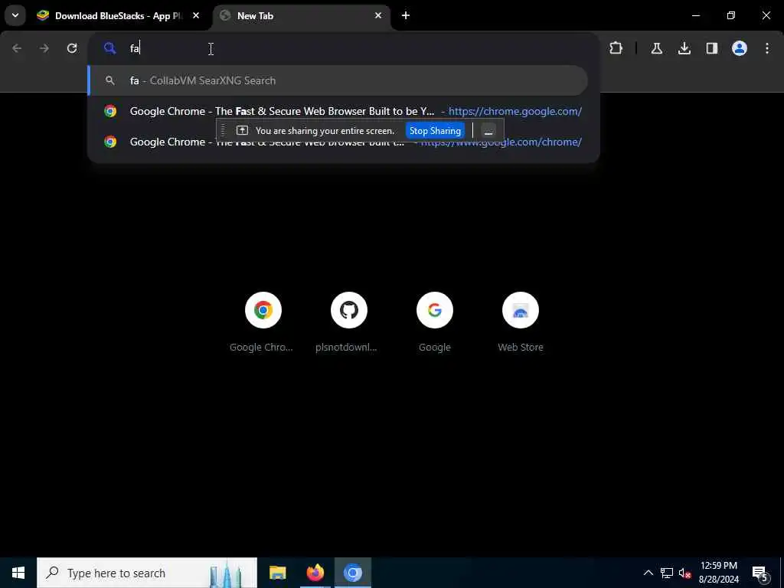
Task: Choose 'fa - CollabVM SearXNG Search' suggestion
Action: coord(338,80)
